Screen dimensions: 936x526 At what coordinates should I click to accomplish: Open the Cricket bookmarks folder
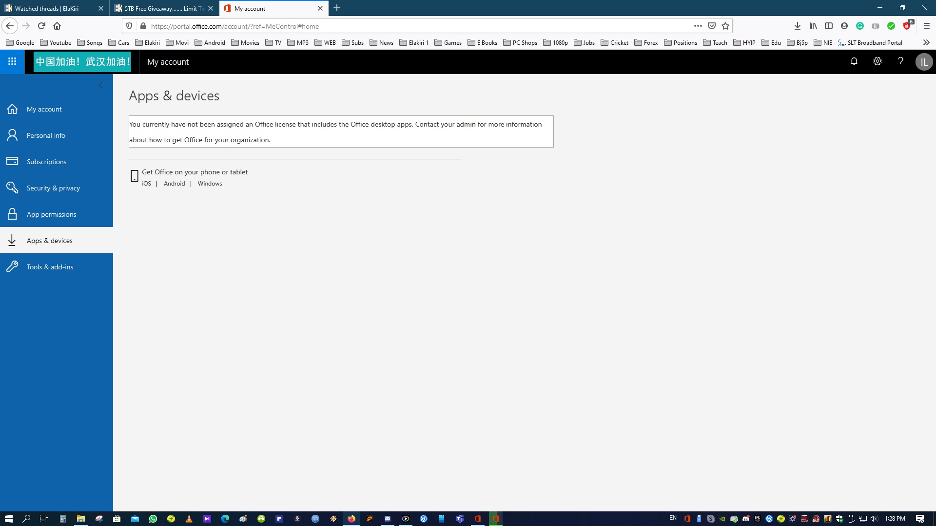pyautogui.click(x=614, y=42)
